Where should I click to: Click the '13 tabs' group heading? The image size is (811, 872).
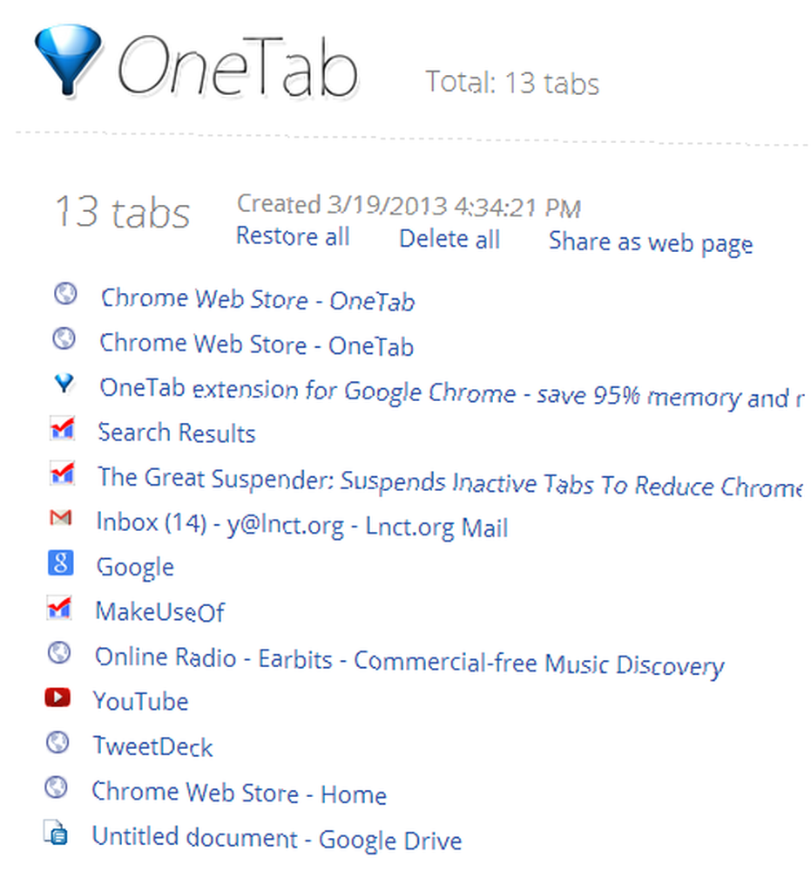122,212
